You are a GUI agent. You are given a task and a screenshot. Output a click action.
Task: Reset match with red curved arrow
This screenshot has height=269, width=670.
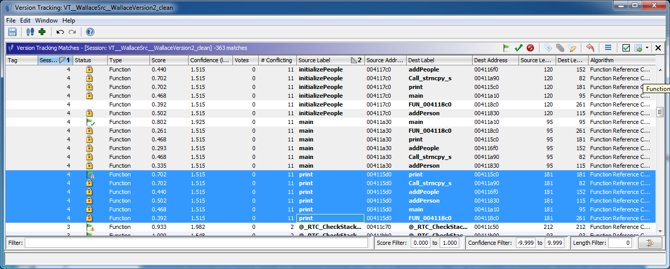pyautogui.click(x=590, y=48)
